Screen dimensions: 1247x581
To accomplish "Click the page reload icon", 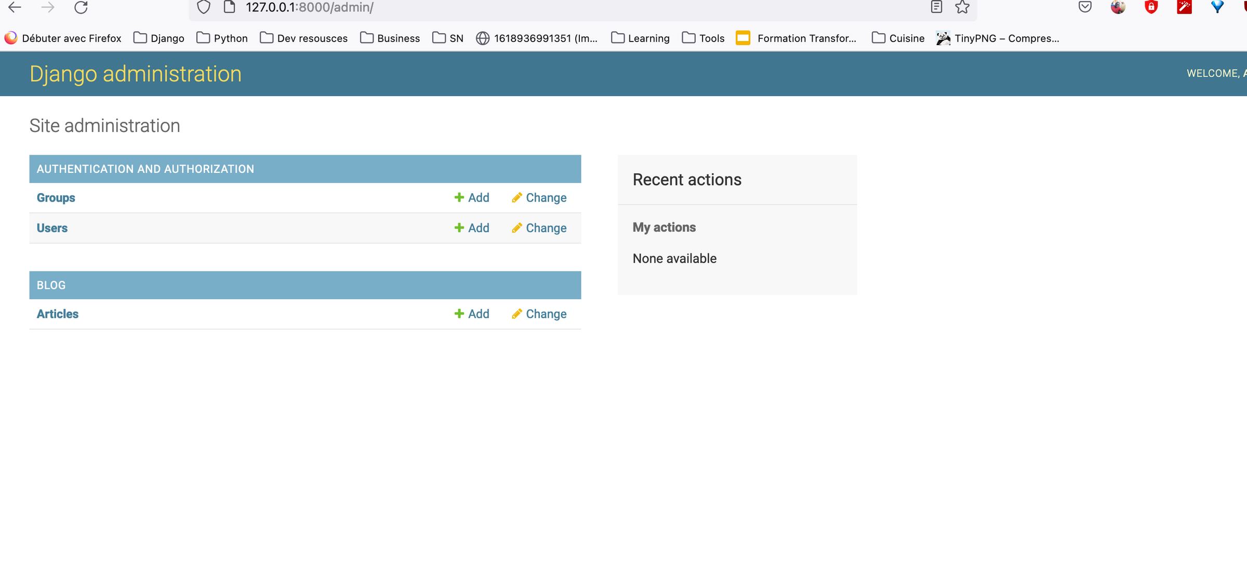I will (x=81, y=8).
